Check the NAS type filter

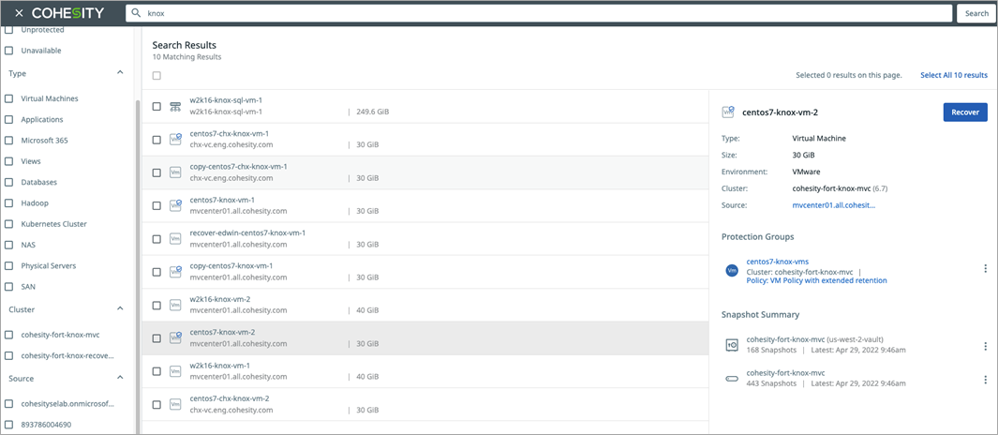pos(9,245)
